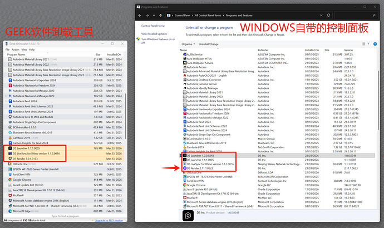Click the FortiClient VPN icon in Programs and Features
384x228 pixels.
pos(185,181)
